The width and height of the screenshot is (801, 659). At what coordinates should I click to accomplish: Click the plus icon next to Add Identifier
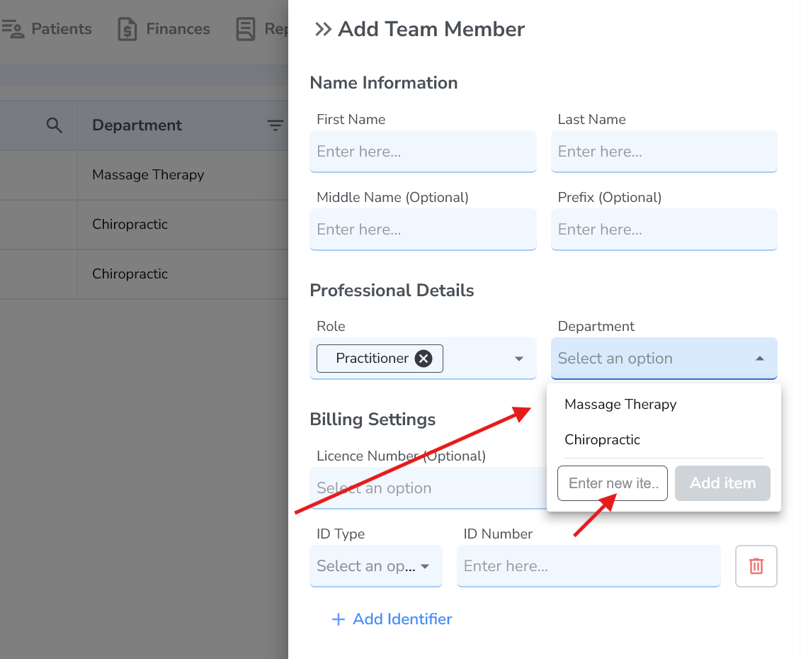(339, 619)
